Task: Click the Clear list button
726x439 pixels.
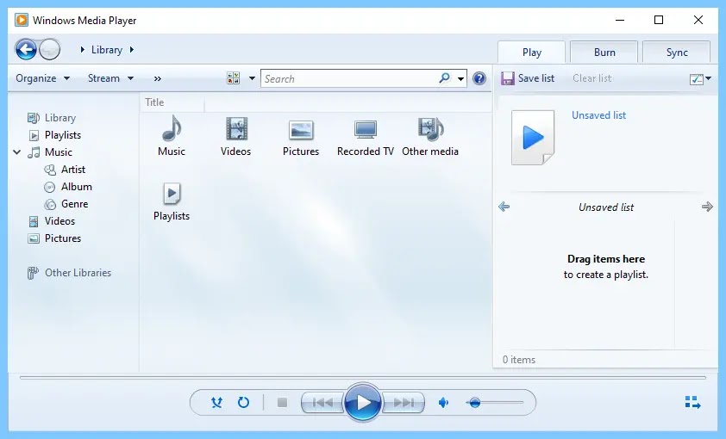Action: (x=591, y=78)
